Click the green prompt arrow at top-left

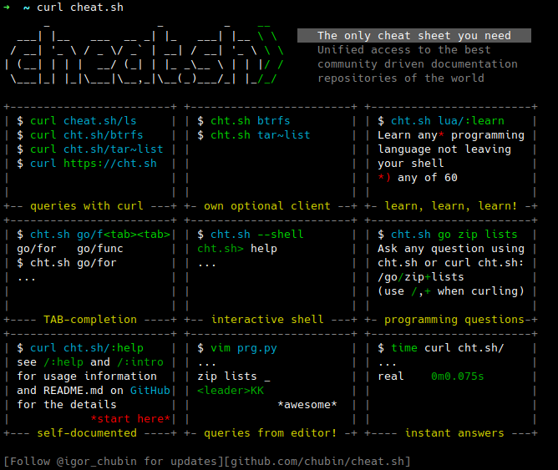tap(7, 7)
